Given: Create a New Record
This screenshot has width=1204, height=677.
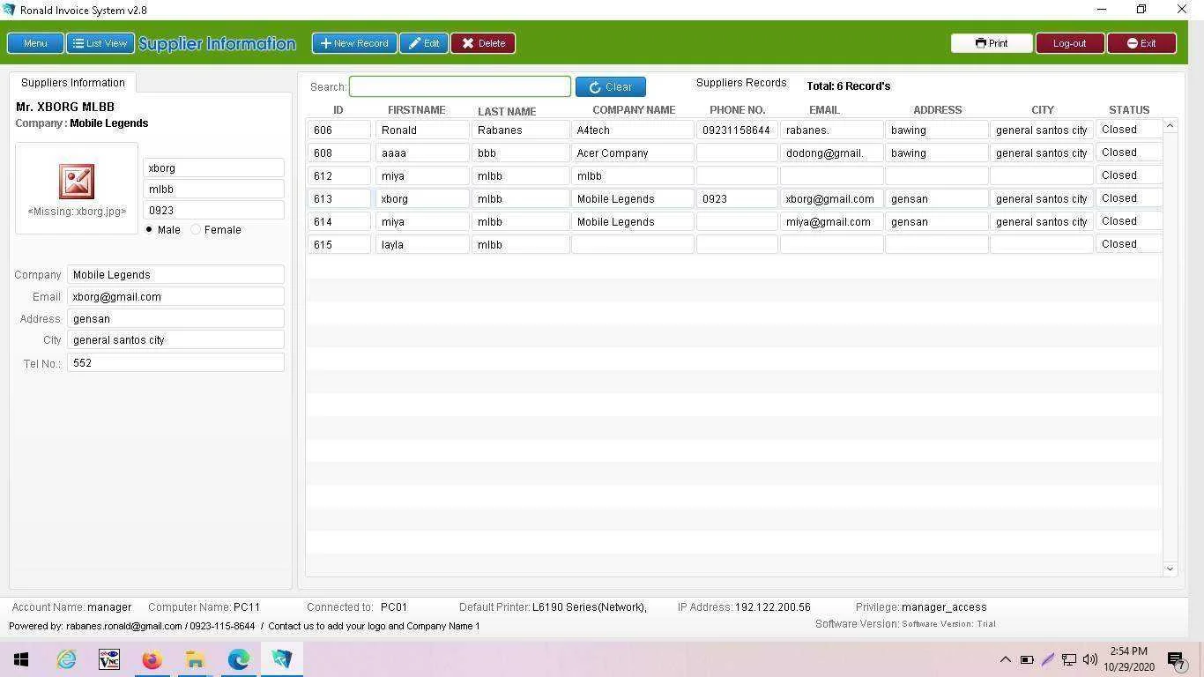Looking at the screenshot, I should pyautogui.click(x=354, y=43).
